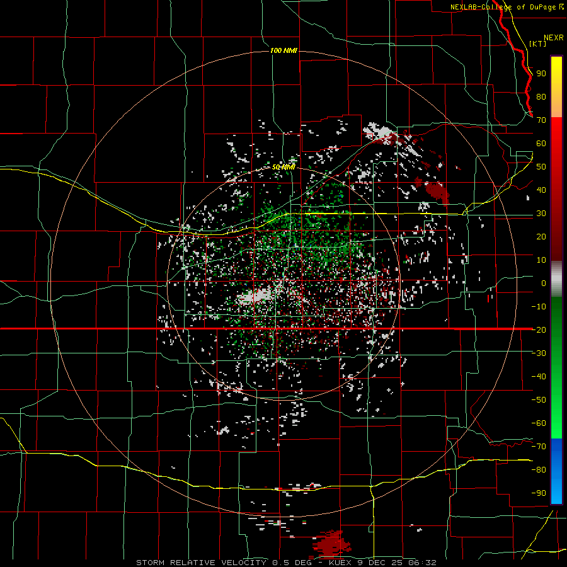Viewport: 567px width, 567px height.
Task: Click the -90 value on velocity scale
Action: coord(539,493)
